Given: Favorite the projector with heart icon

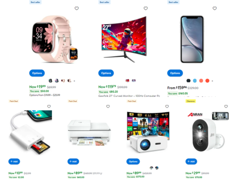Looking at the screenshot, I should click(167, 106).
